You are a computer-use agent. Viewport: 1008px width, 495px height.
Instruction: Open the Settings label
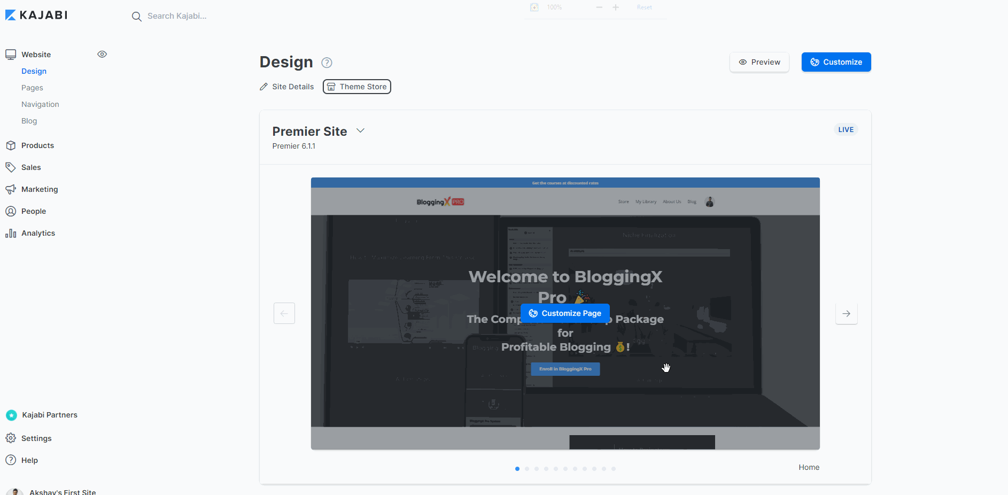click(36, 438)
